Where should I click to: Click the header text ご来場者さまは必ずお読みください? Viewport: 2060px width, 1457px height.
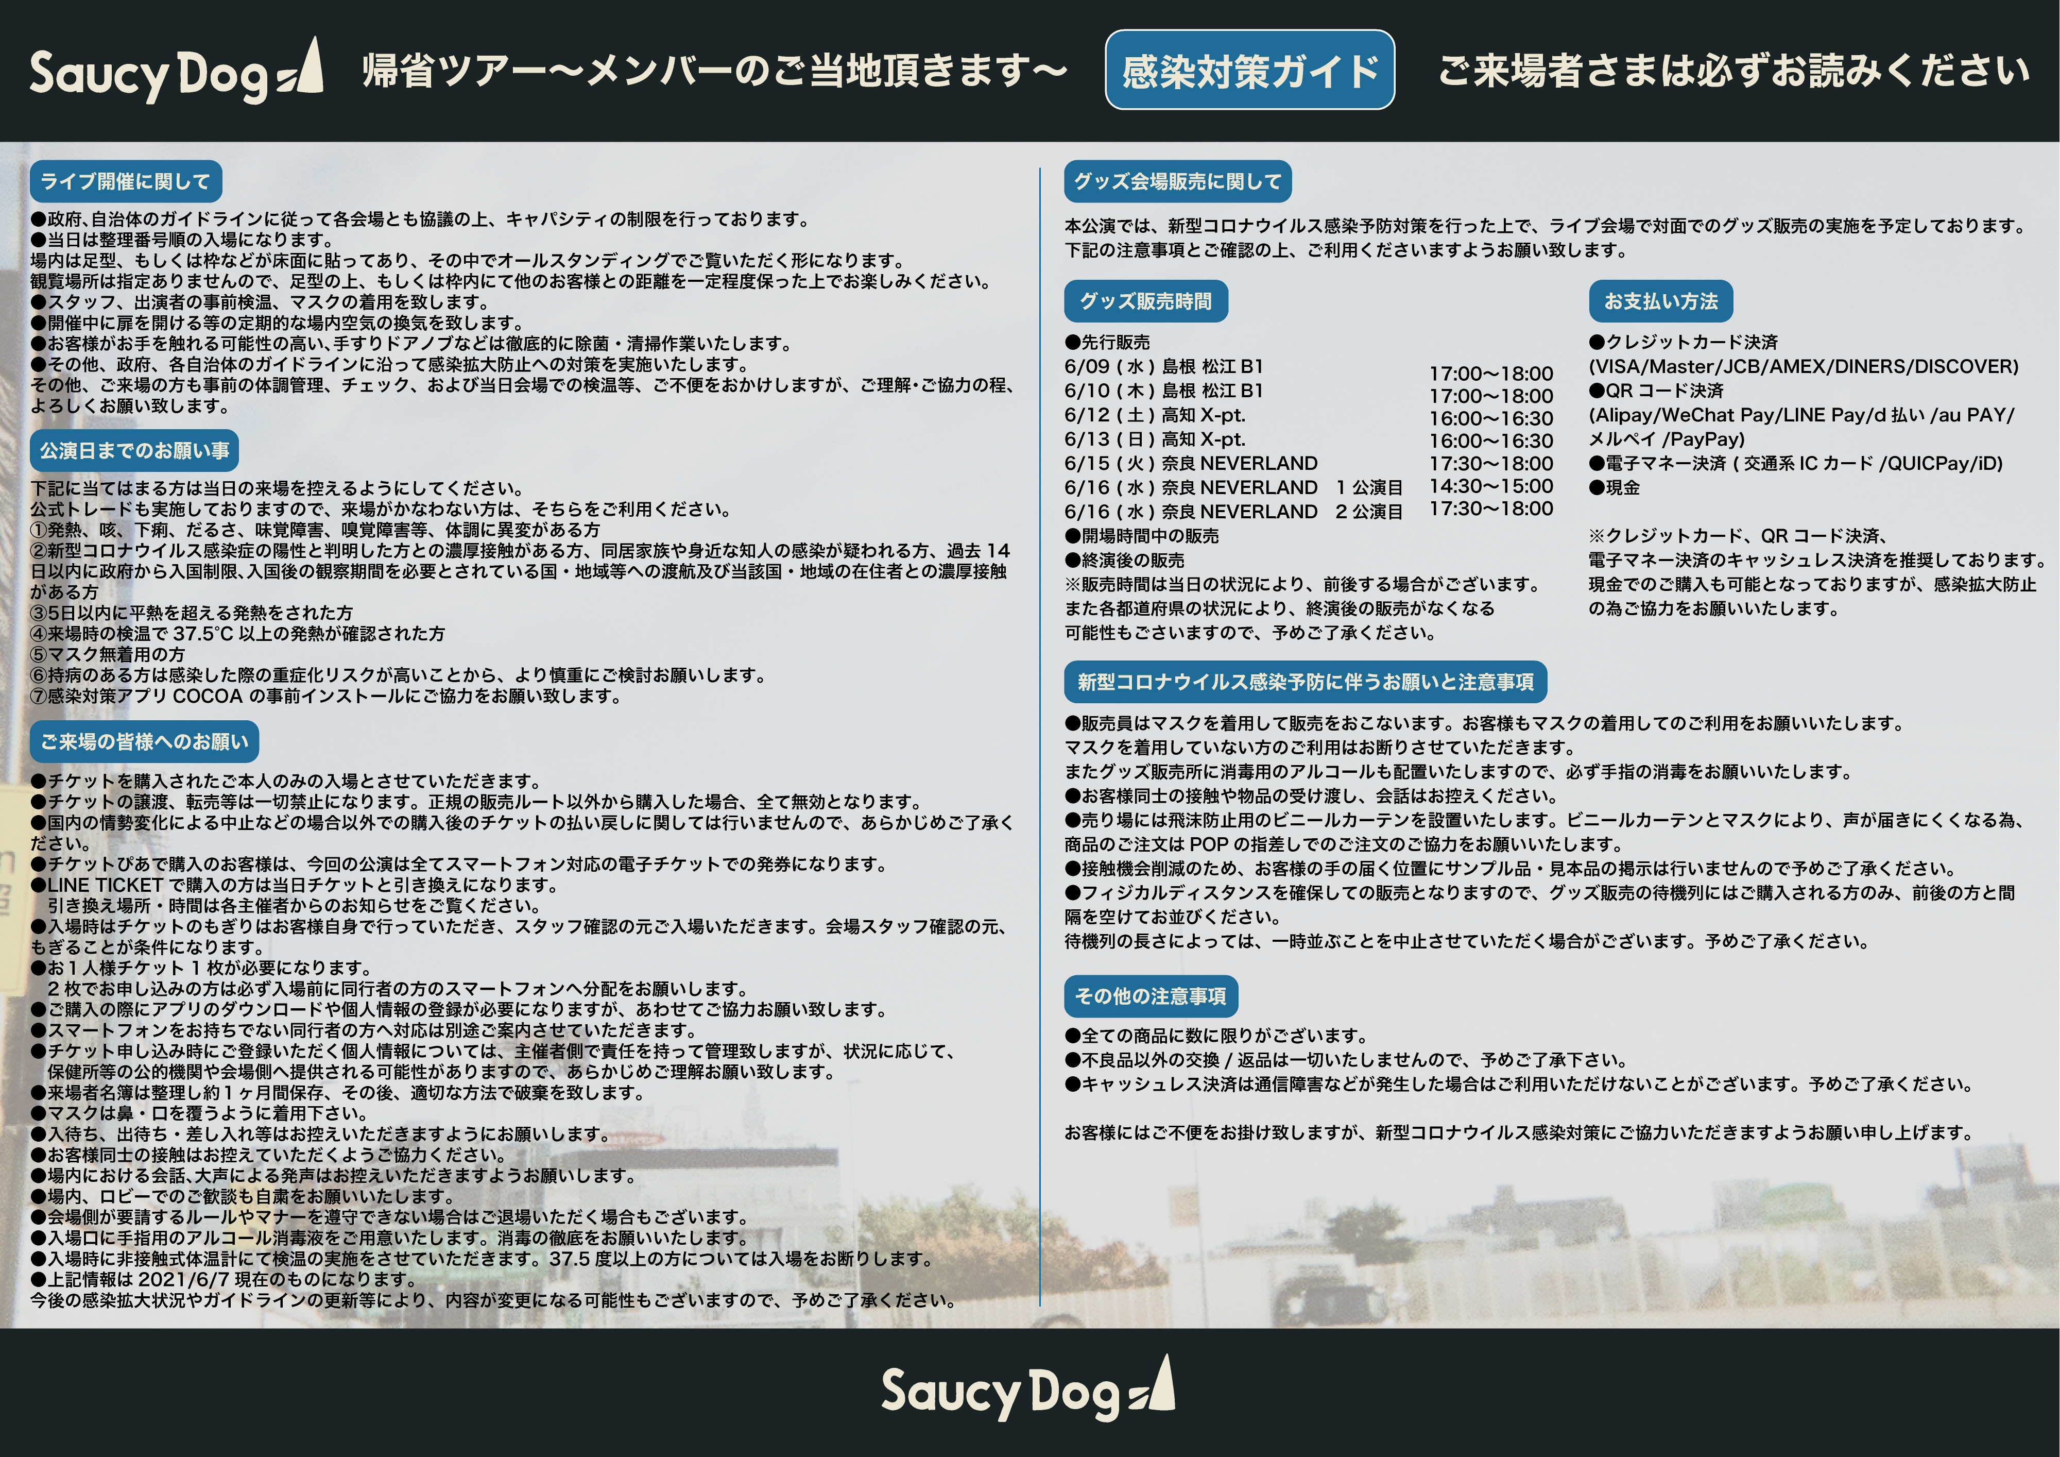(1733, 71)
